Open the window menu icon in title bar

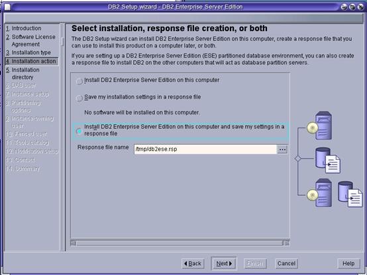7,7
